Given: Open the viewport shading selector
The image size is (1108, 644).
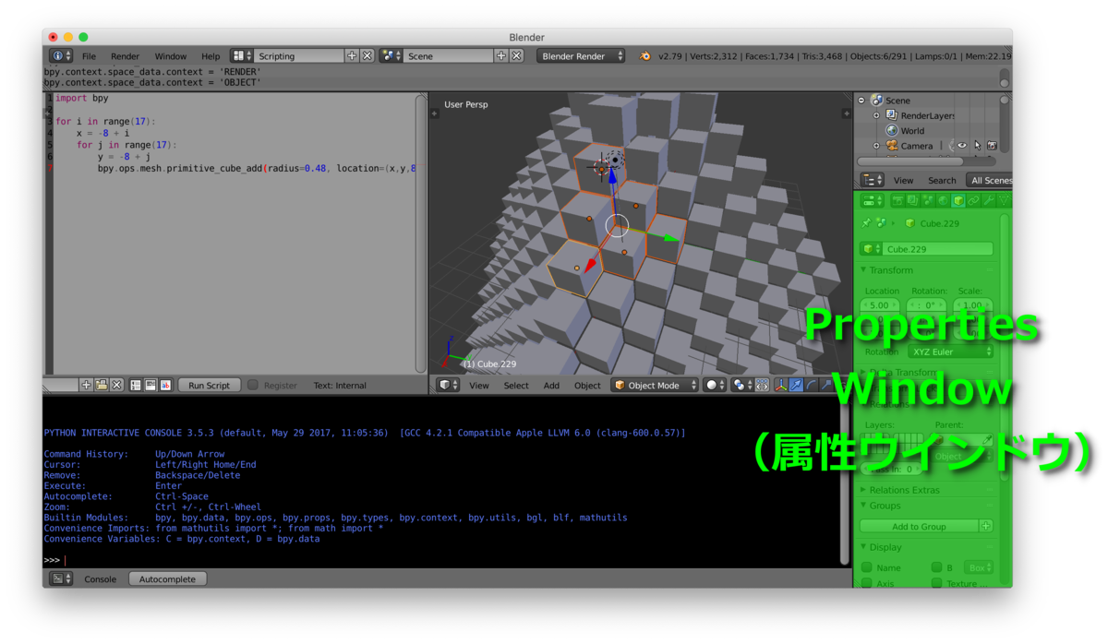Looking at the screenshot, I should [714, 385].
